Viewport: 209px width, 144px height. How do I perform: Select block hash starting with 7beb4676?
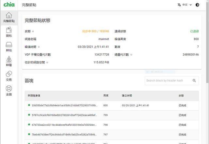[64, 135]
